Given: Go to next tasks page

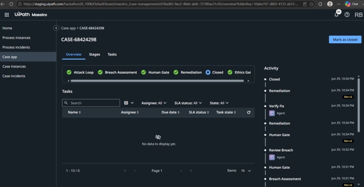Looking at the screenshot, I should coord(181,170).
